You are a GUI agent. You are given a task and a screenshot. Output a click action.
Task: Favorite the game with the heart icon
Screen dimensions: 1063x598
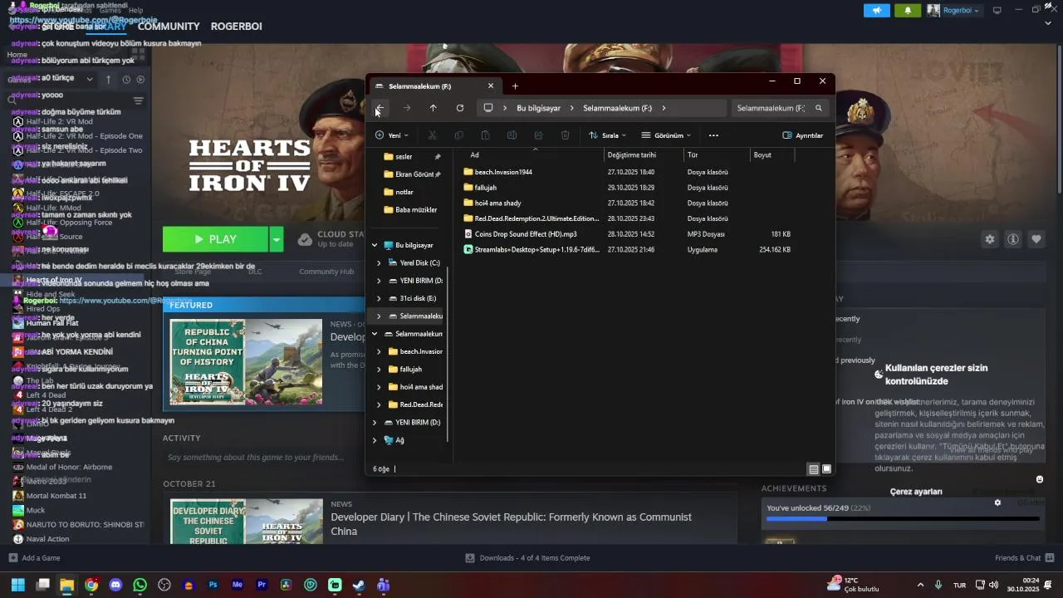(x=1036, y=239)
